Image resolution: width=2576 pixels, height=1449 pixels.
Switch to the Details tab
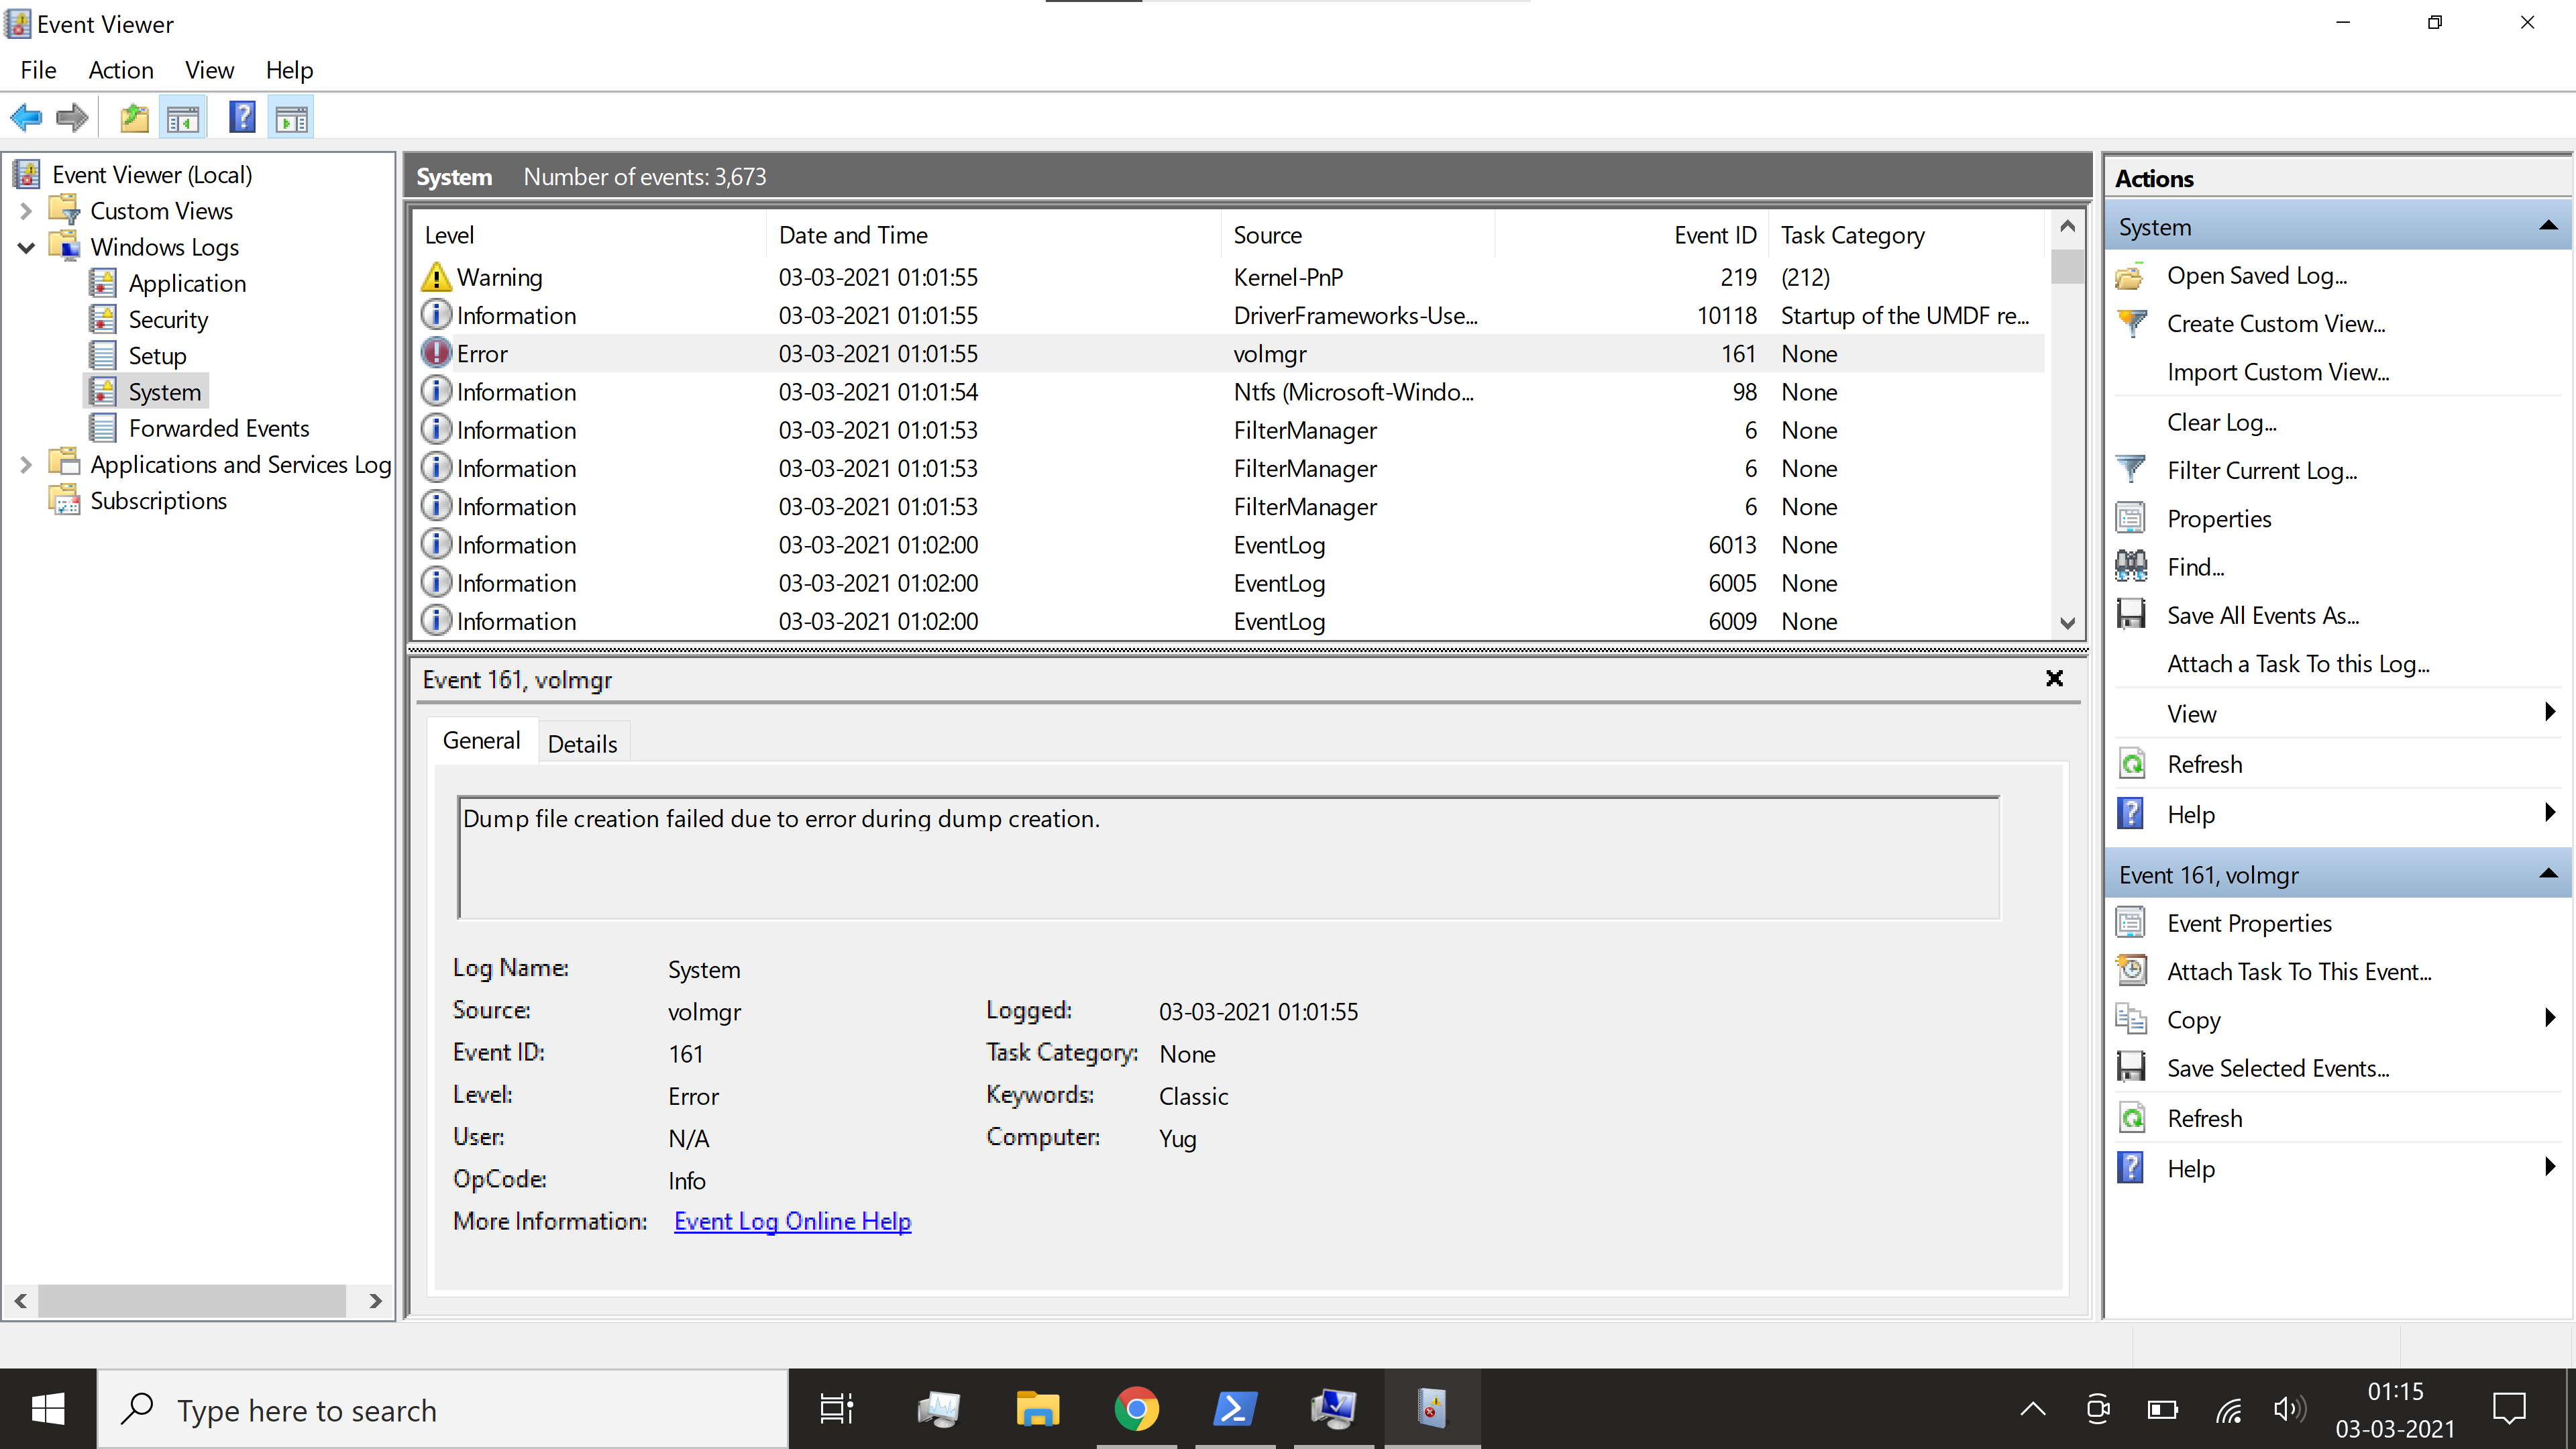pyautogui.click(x=582, y=744)
